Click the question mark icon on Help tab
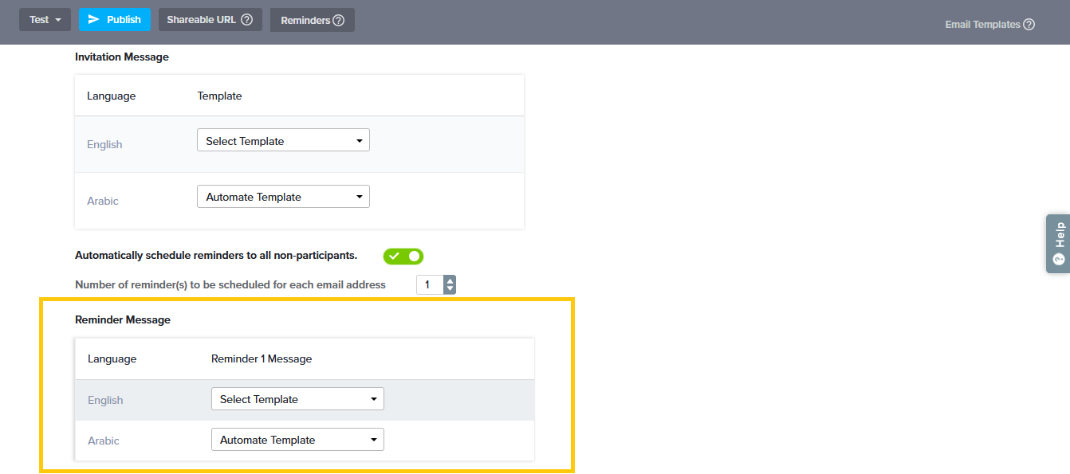 click(x=1059, y=259)
